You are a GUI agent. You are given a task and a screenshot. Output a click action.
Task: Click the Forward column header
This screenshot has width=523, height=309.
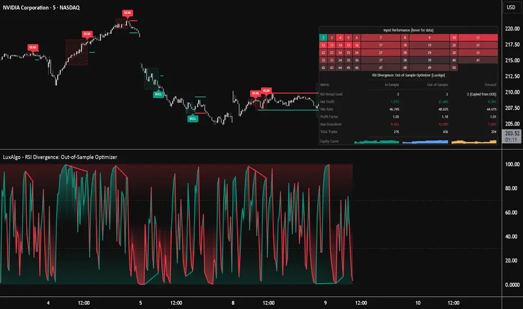[x=490, y=85]
